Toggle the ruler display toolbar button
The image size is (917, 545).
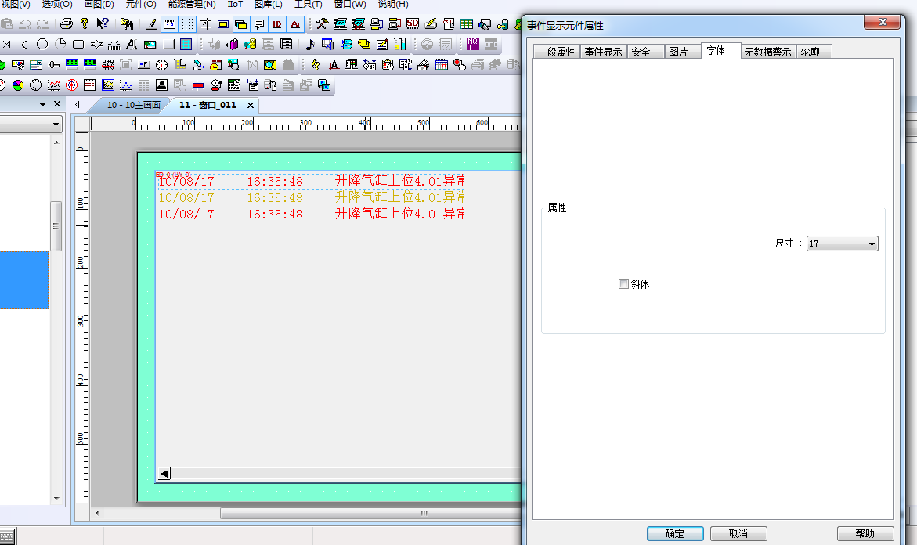169,24
